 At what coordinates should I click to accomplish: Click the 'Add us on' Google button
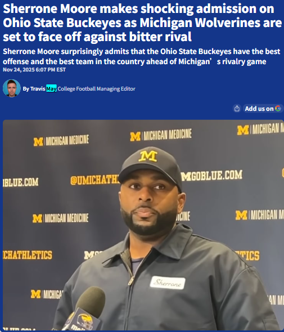pyautogui.click(x=263, y=109)
